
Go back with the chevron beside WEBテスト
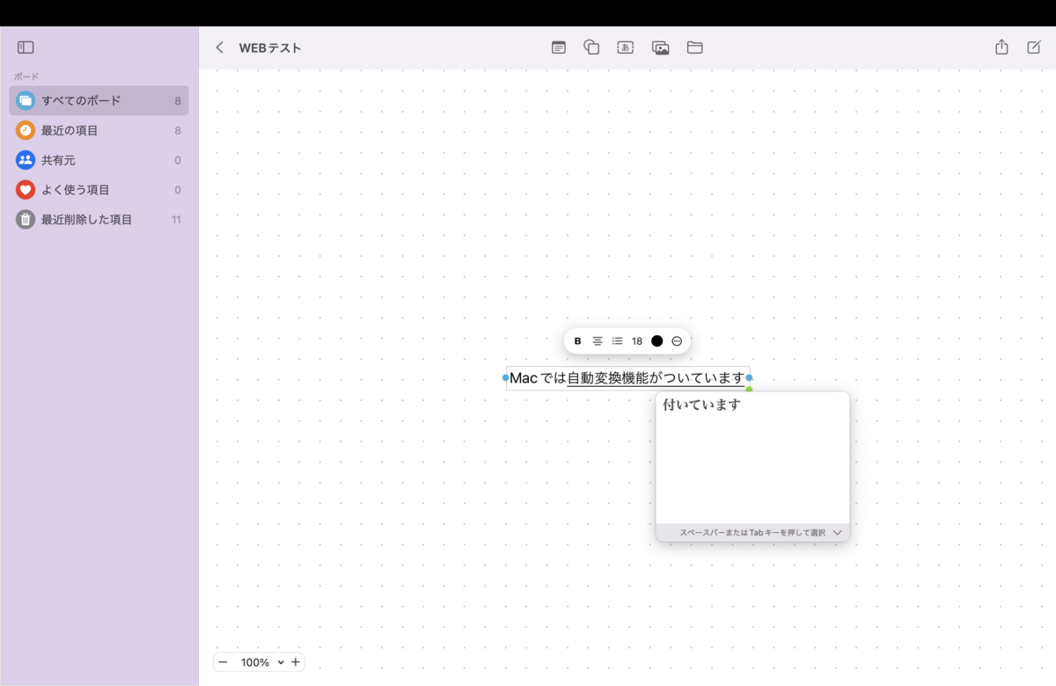(219, 47)
